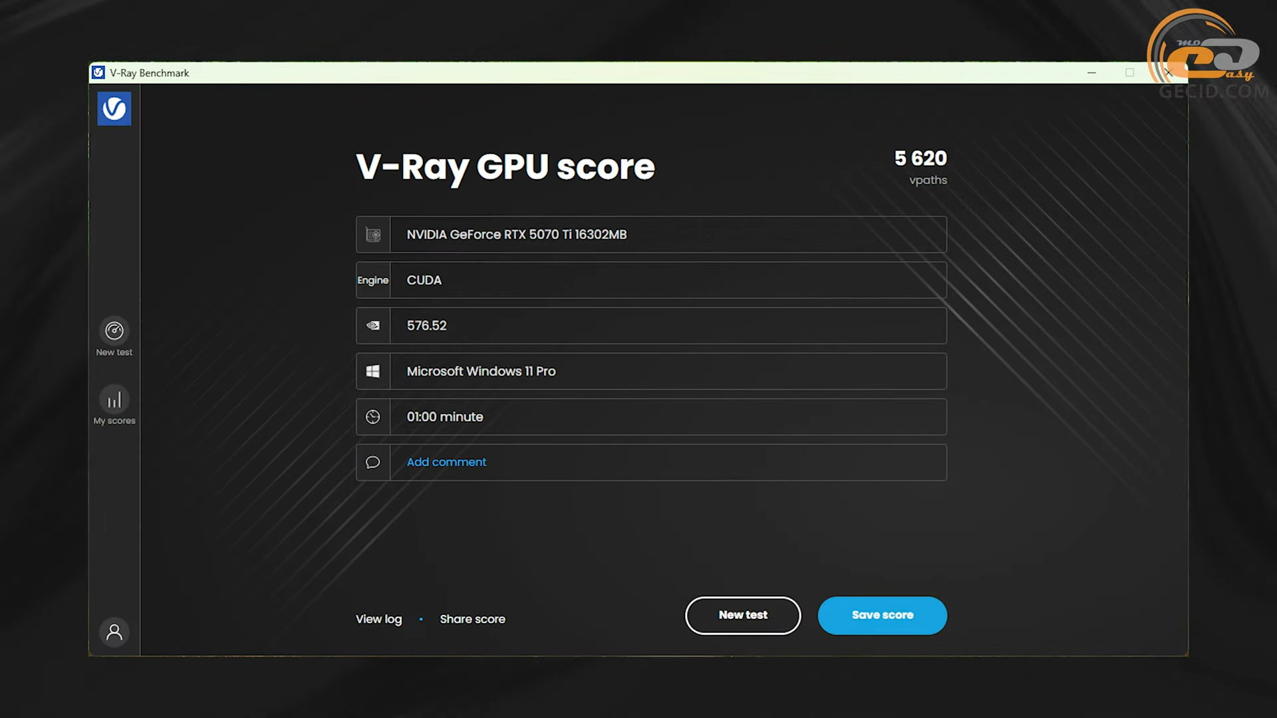The image size is (1277, 718).
Task: Select NVIDIA GeForce RTX 5070 Ti text
Action: tap(517, 235)
